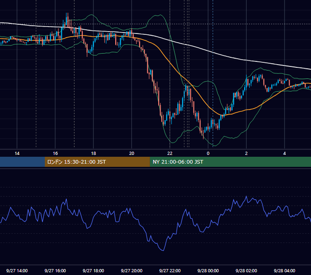
Task: Click the 9/27 20:00 time label
Action: [x=132, y=270]
